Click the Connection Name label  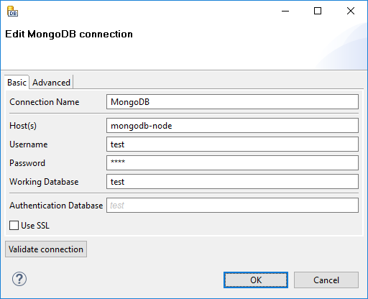pos(45,102)
